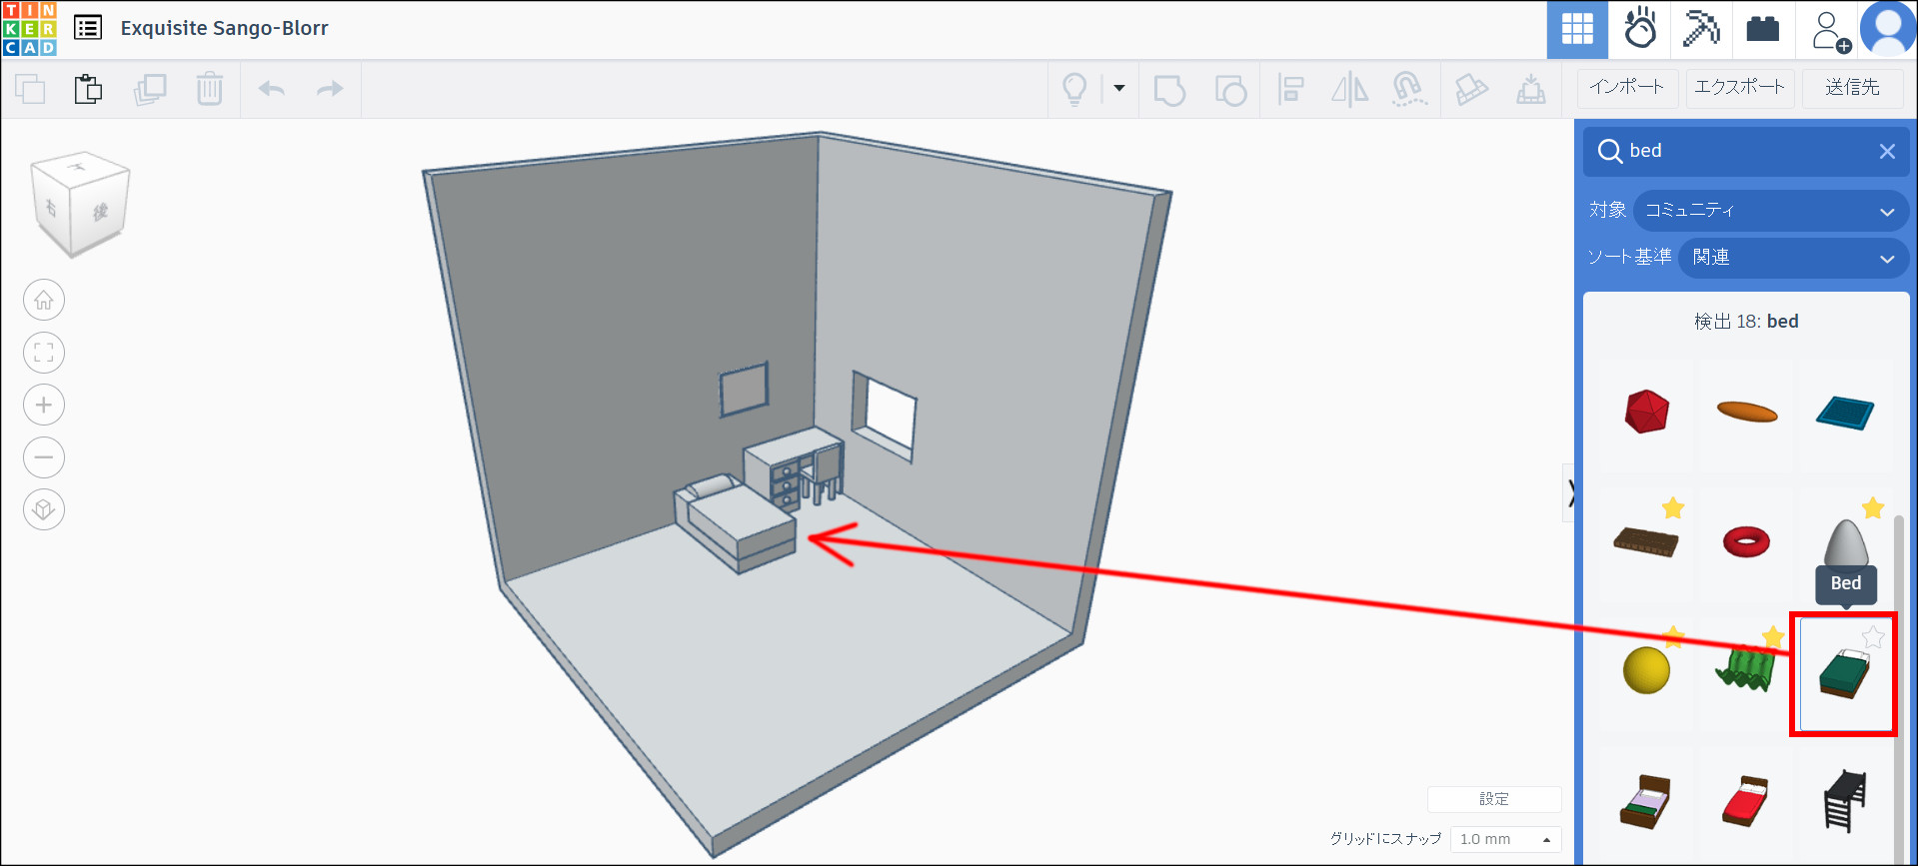Select the orange ellipsoid shape
The height and width of the screenshot is (866, 1918).
point(1746,411)
